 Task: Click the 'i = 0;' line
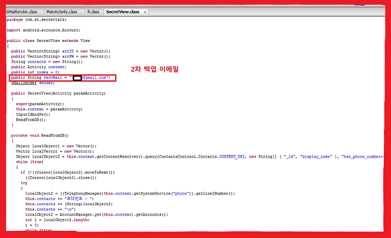coord(32,225)
